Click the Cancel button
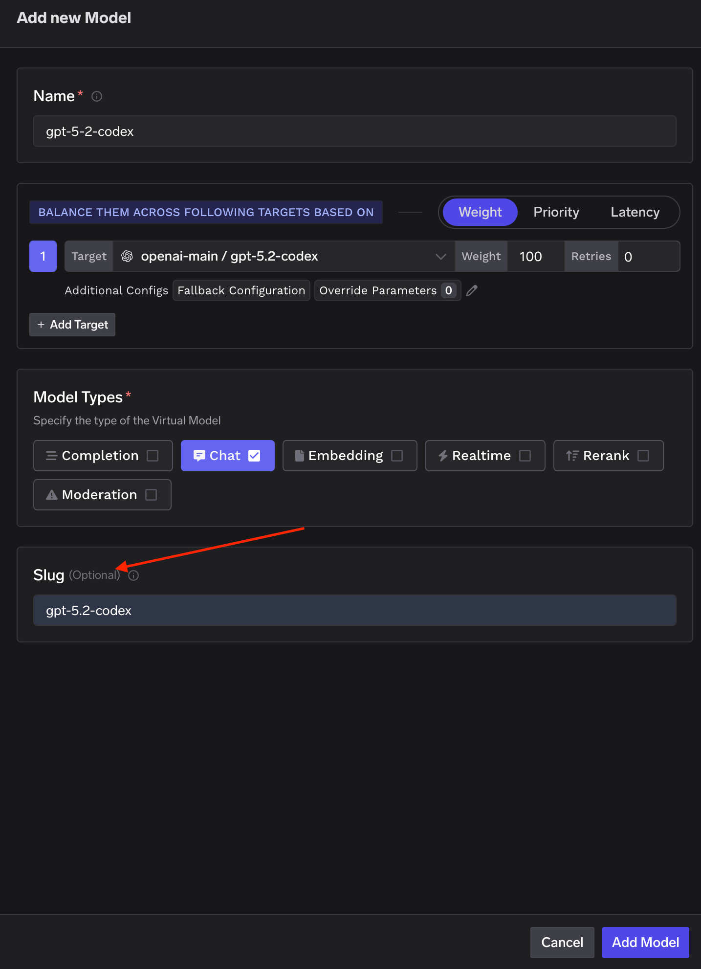The height and width of the screenshot is (969, 701). click(562, 943)
